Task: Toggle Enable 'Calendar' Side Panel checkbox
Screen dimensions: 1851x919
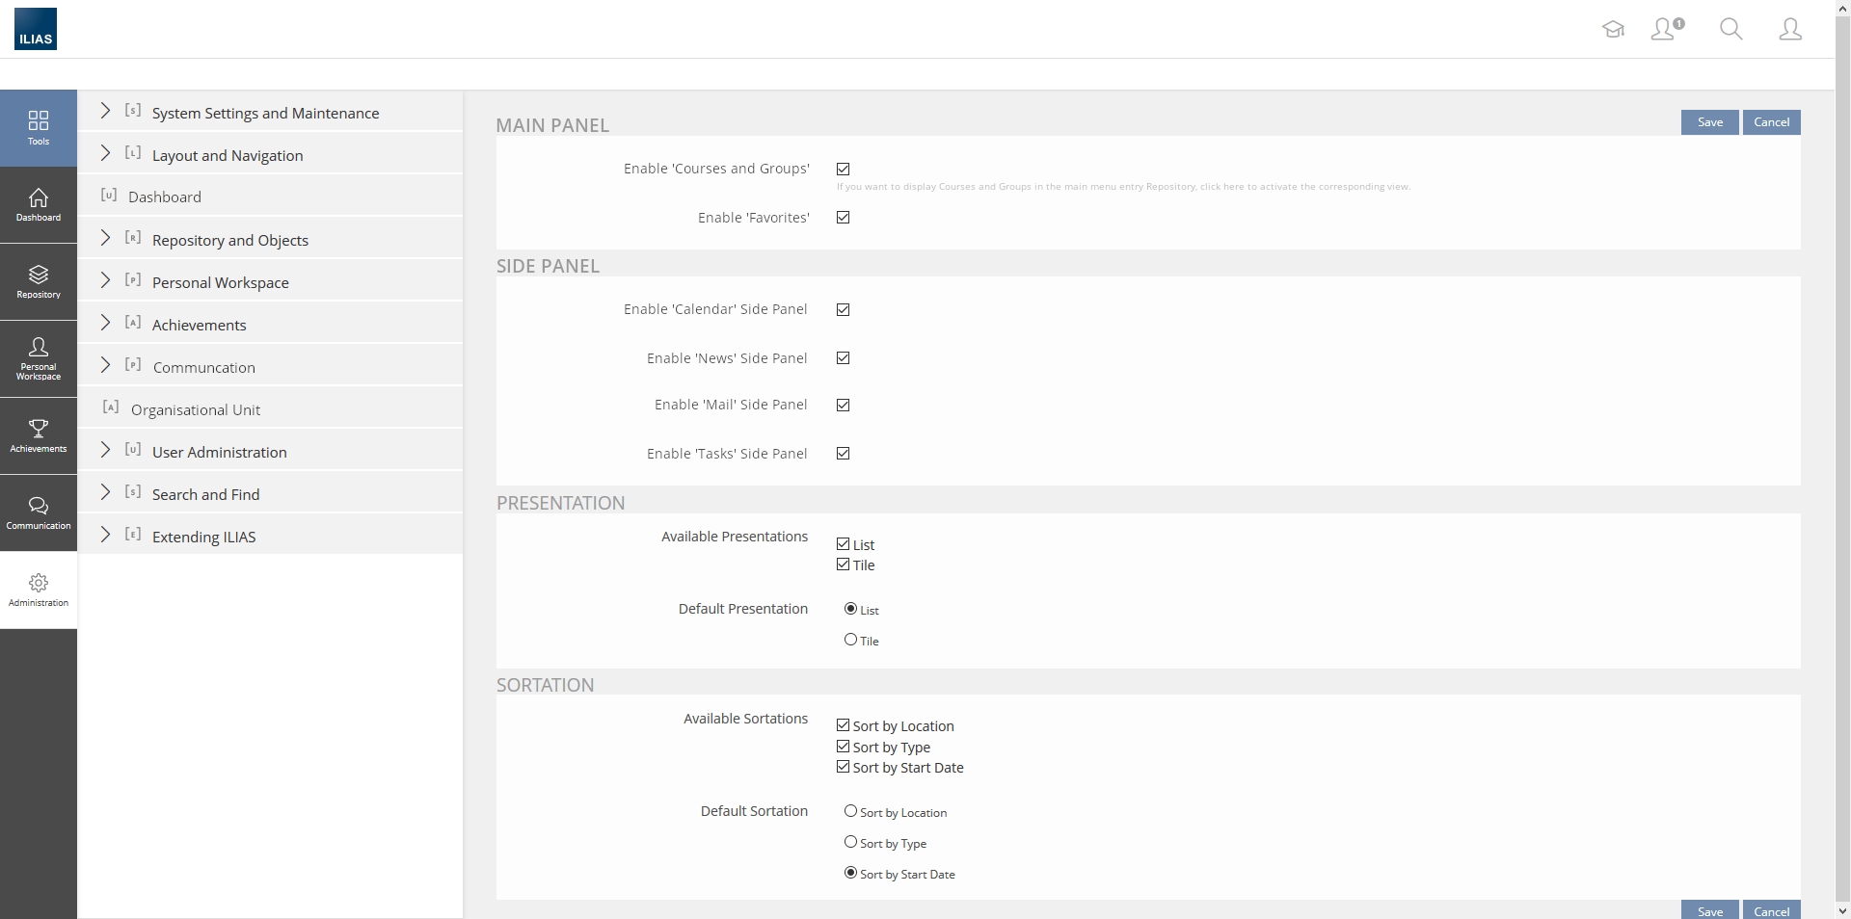Action: pyautogui.click(x=844, y=310)
